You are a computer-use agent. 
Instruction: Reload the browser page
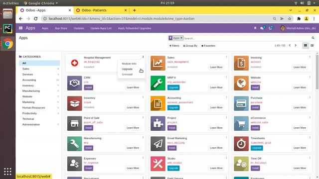click(x=35, y=19)
